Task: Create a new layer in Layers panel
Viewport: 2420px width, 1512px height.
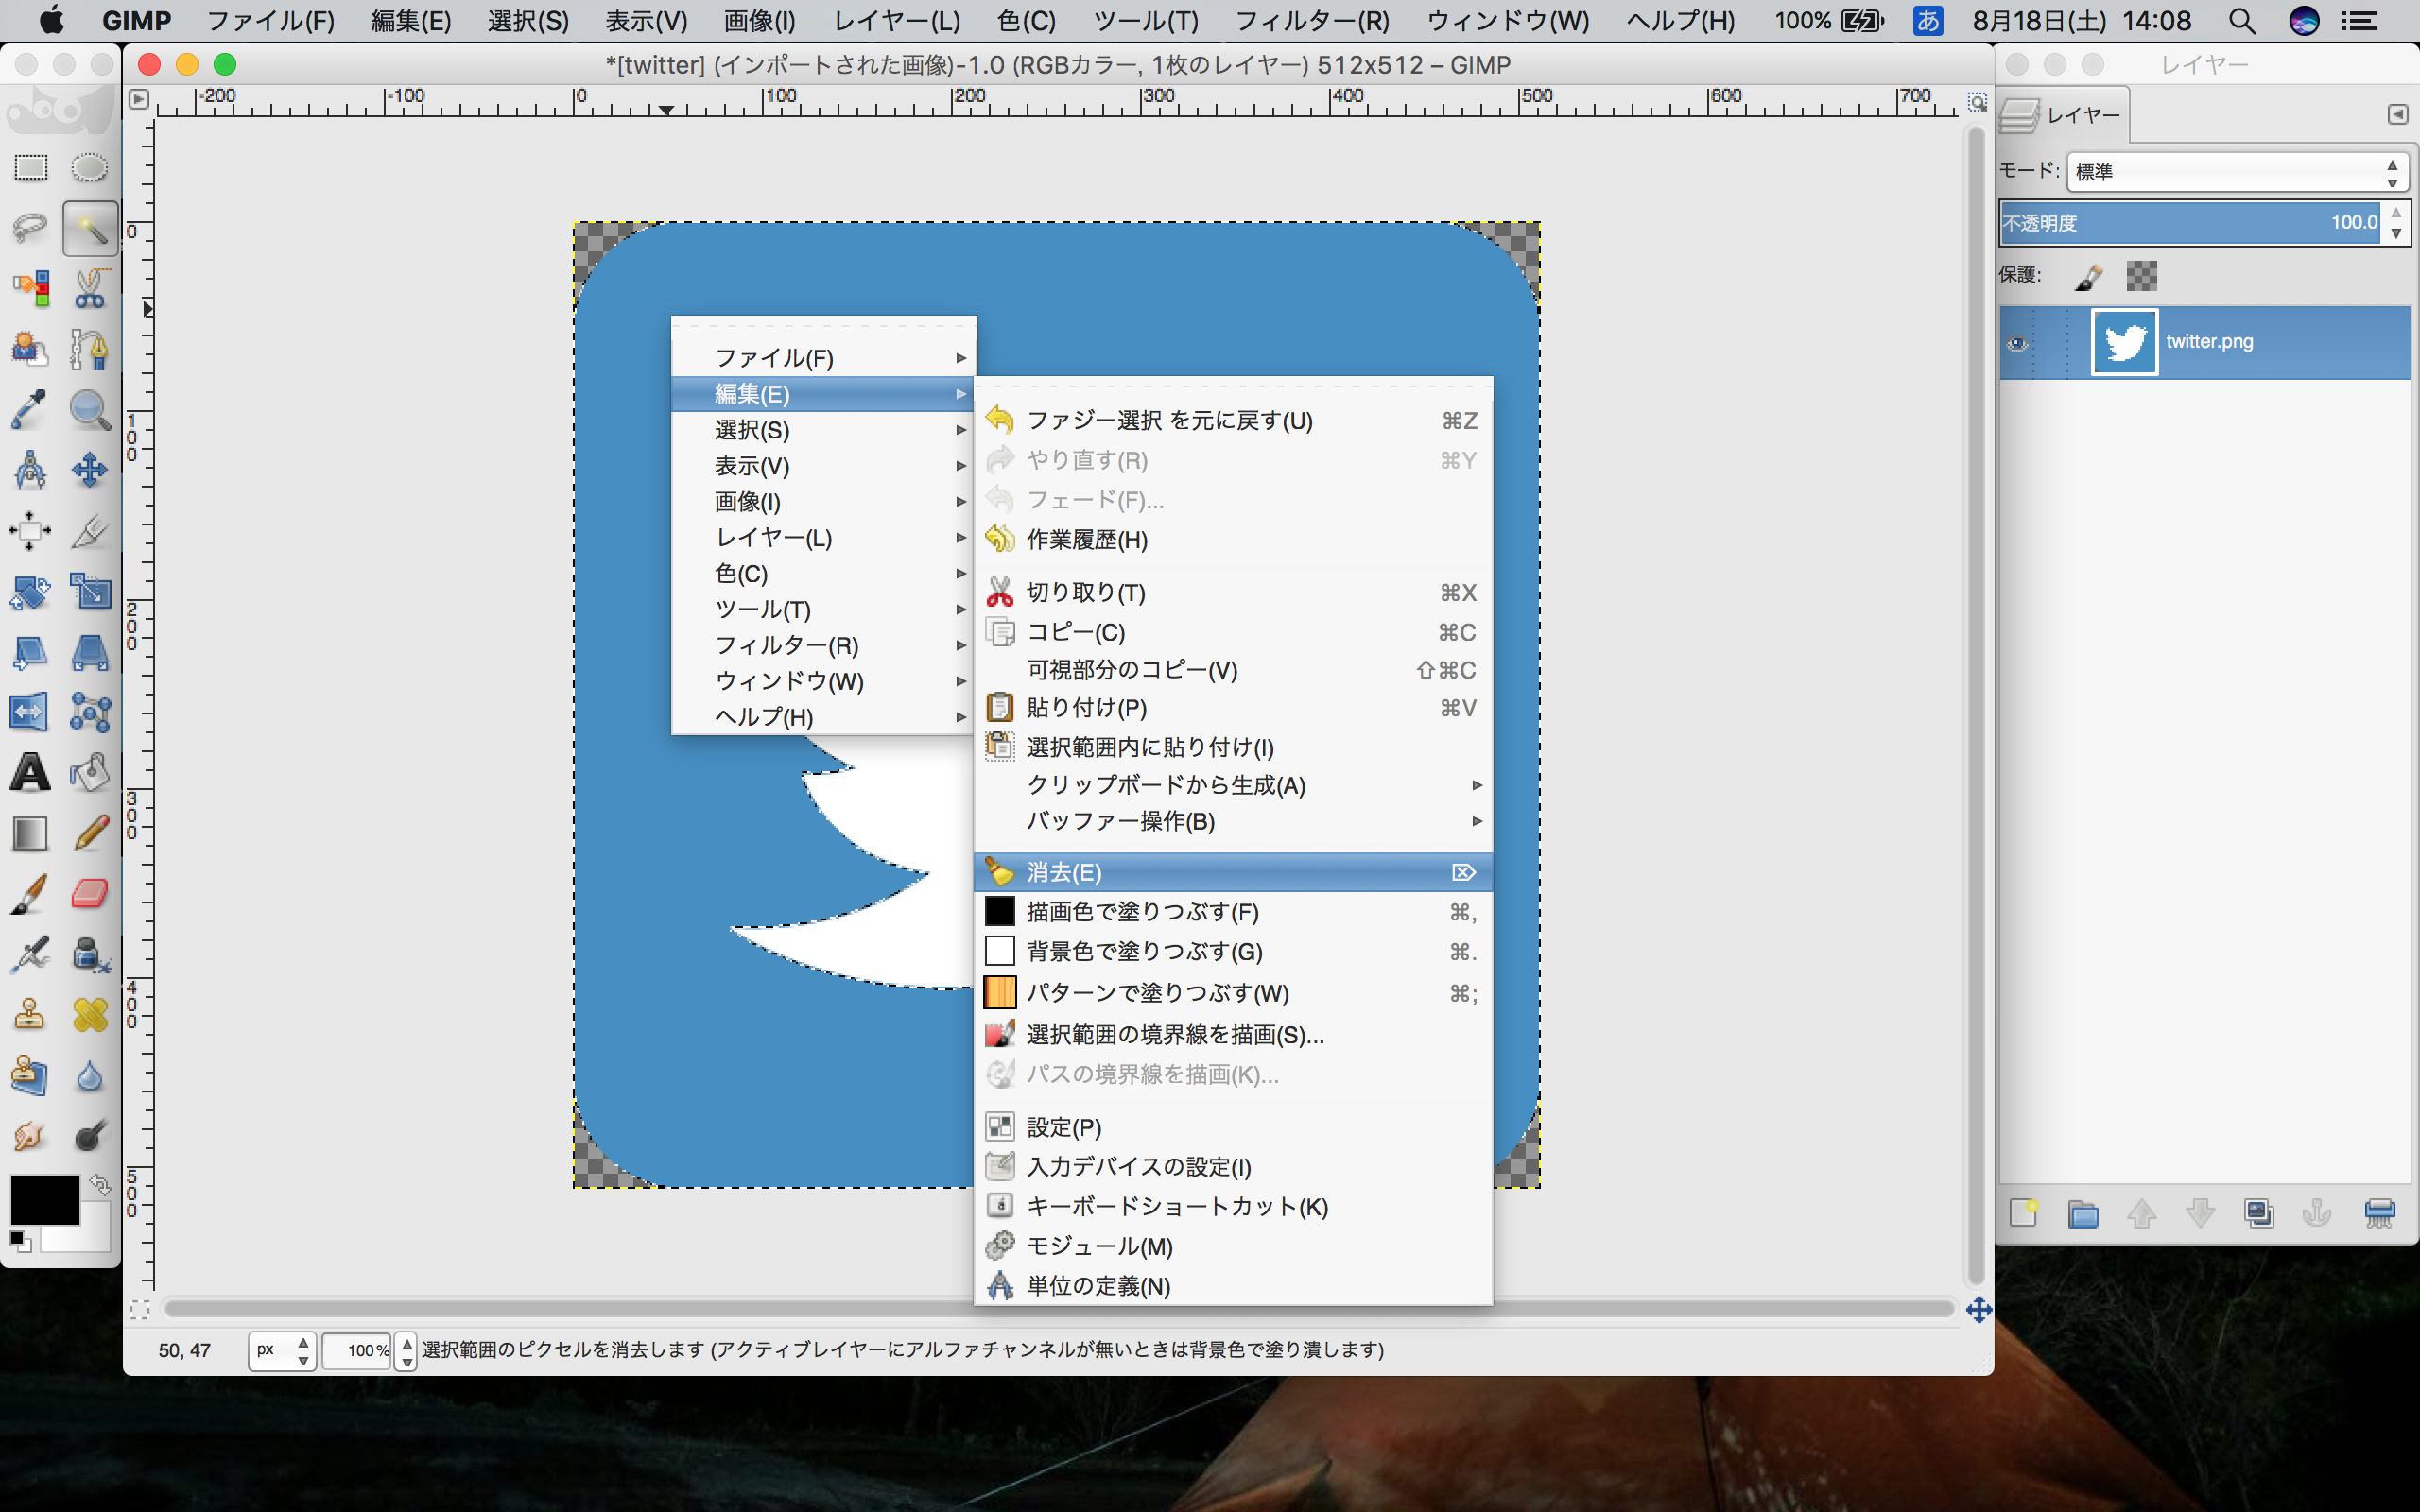Action: pyautogui.click(x=2024, y=1213)
